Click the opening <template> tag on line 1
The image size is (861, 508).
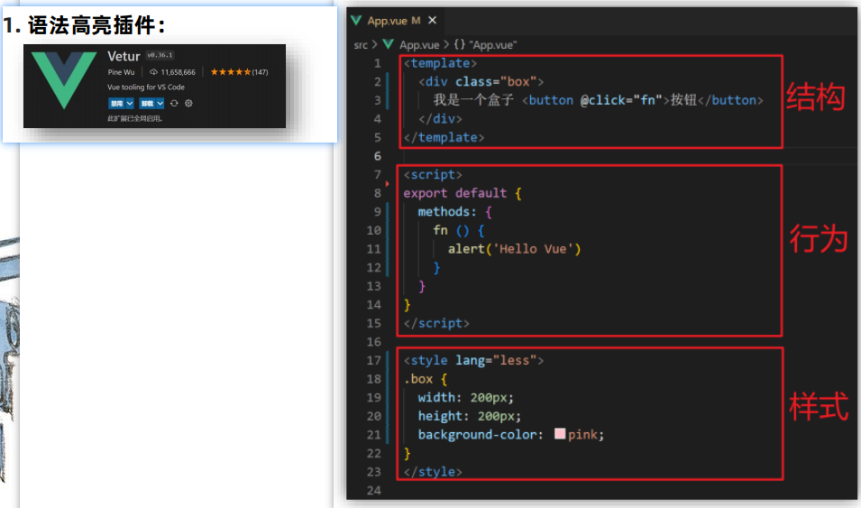click(x=440, y=63)
